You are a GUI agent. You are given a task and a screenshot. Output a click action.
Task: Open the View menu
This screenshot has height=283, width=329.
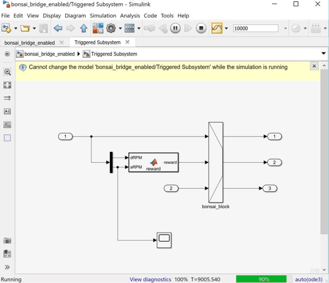pyautogui.click(x=33, y=16)
